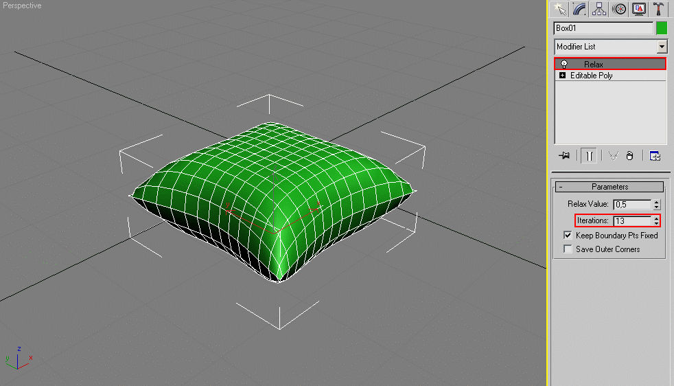Open Configure Modifier Sets icon

click(655, 156)
